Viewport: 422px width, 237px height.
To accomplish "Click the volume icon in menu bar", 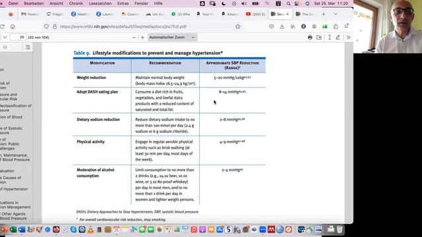I will point(244,3).
